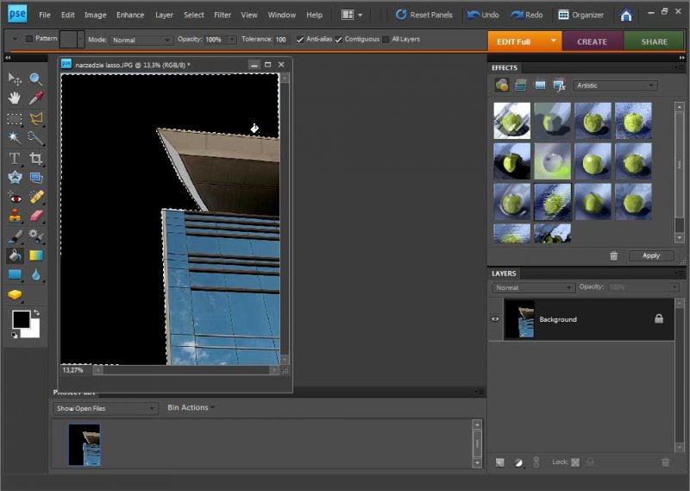Viewport: 690px width, 491px height.
Task: Expand the Show Open Files dropdown
Action: tap(105, 408)
